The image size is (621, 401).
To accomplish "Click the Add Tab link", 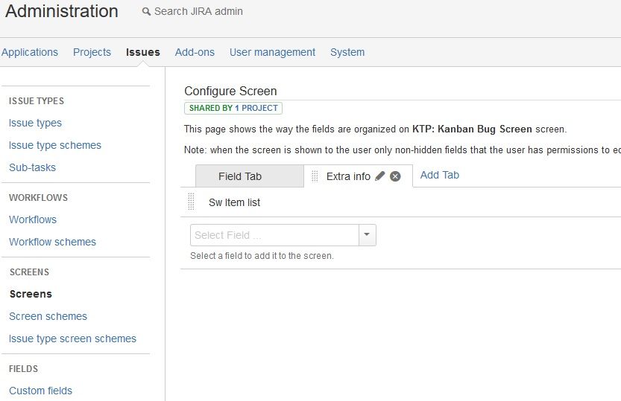I will click(x=440, y=175).
